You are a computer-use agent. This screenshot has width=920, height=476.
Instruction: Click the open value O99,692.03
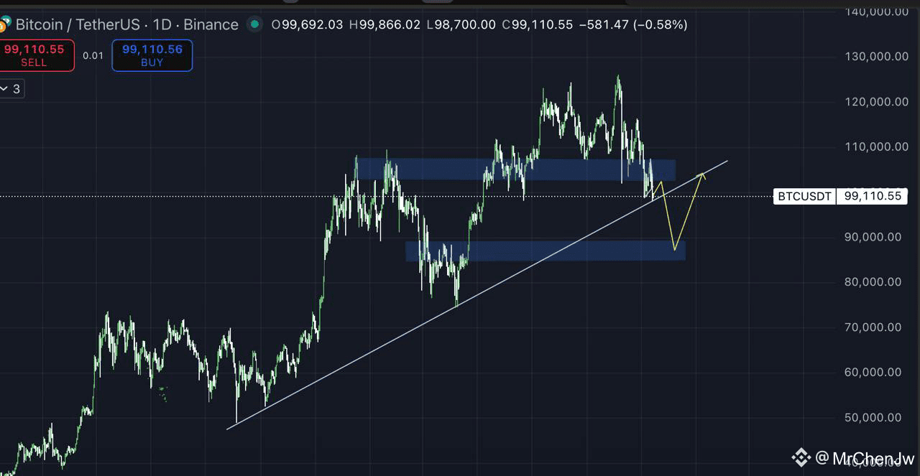point(308,24)
